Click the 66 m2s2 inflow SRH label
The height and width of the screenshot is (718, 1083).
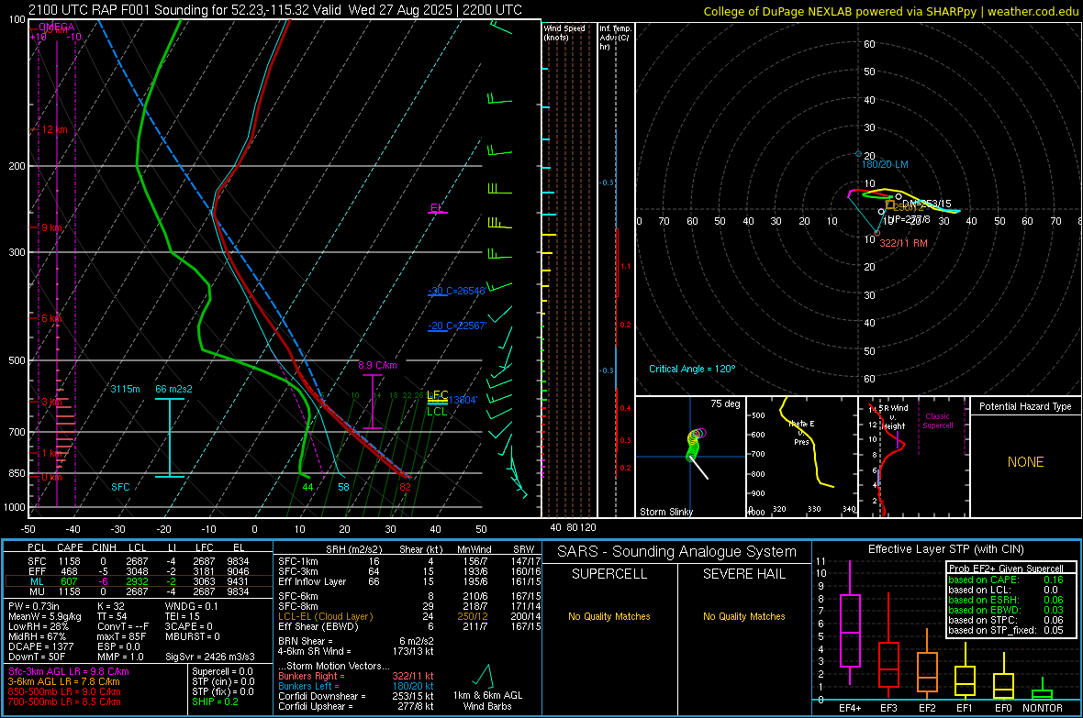click(174, 390)
